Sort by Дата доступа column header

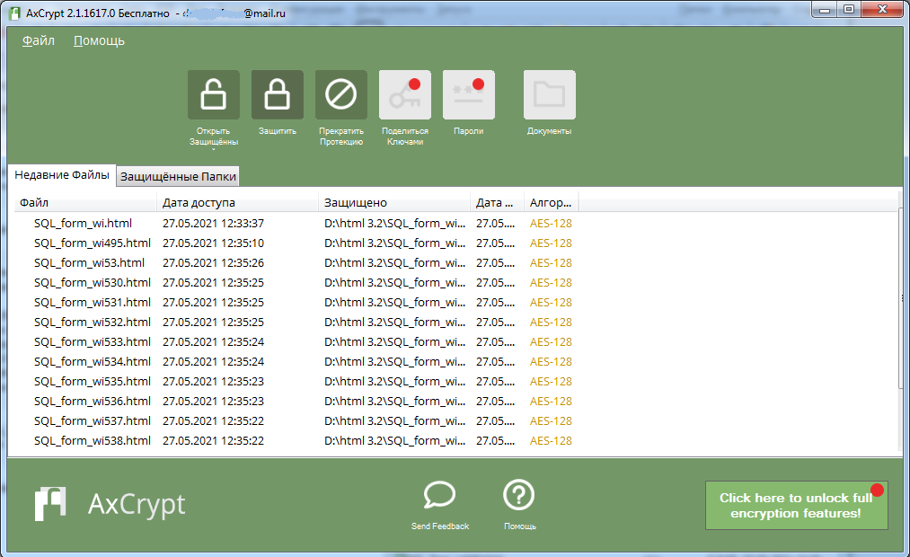tap(237, 202)
